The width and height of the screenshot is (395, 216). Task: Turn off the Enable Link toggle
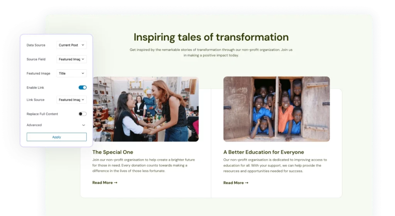[x=83, y=88]
